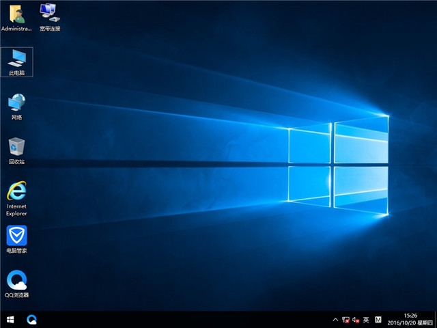Open the Windows Start menu
Viewport: 437px width, 328px height.
(10, 319)
